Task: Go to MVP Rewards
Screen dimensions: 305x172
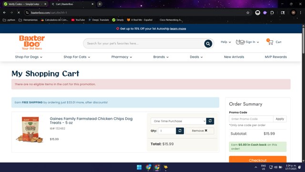Action: [x=275, y=57]
